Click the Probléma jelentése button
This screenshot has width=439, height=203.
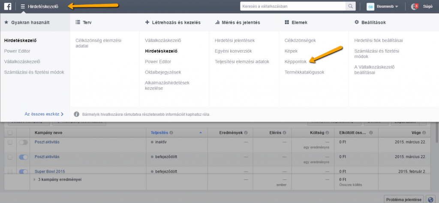[404, 200]
